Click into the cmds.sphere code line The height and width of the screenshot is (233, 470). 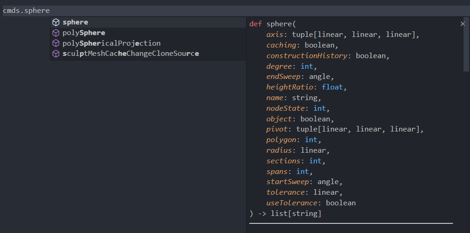235,11
